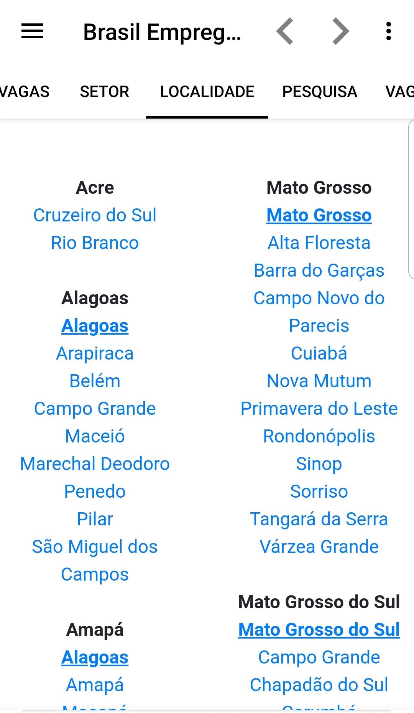Viewport: 414px width, 713px height.
Task: Open the three-dot overflow menu
Action: click(x=389, y=31)
